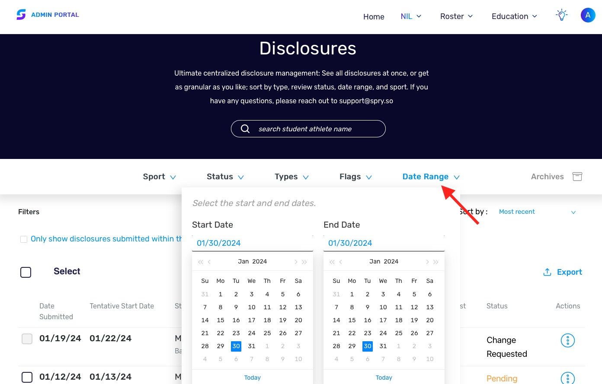Click the Archives box icon
Viewport: 602px width, 384px height.
577,176
